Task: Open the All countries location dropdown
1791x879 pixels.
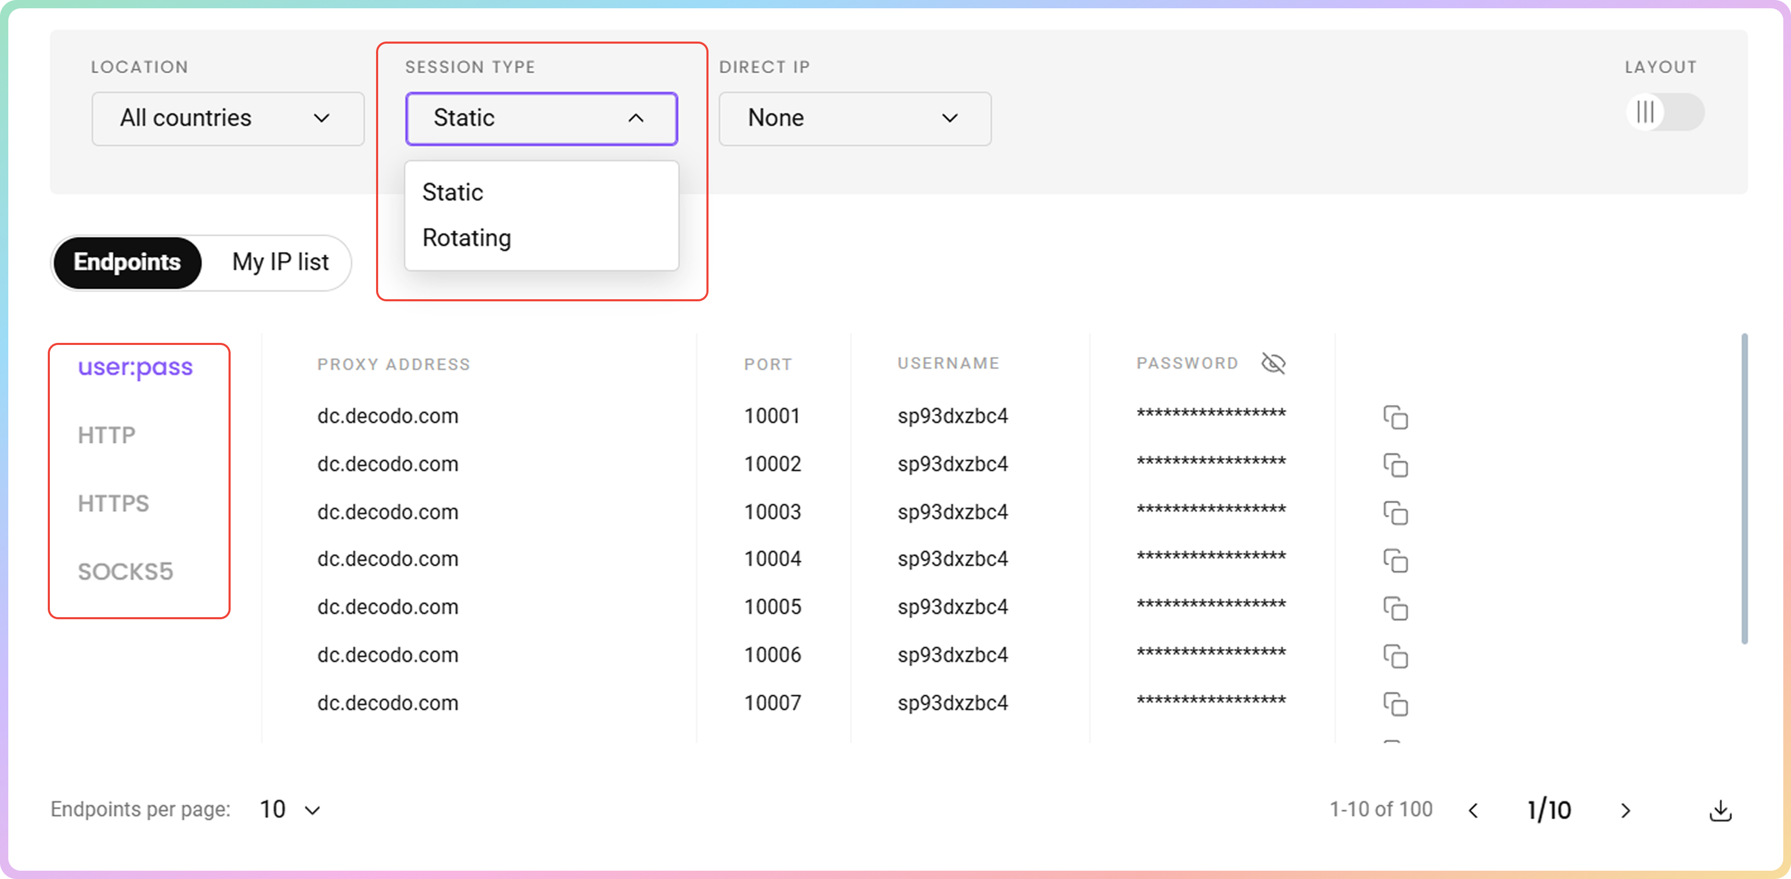Action: tap(228, 118)
